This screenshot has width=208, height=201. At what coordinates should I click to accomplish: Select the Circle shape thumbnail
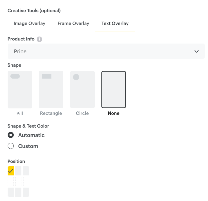coord(82,90)
